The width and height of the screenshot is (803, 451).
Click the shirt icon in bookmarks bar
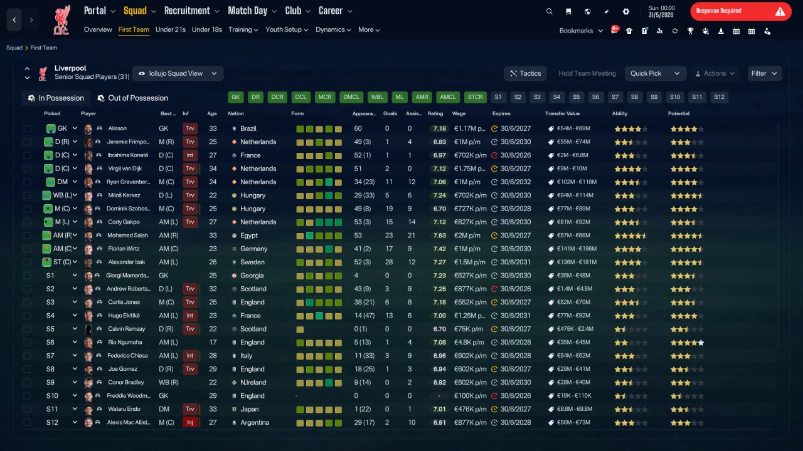[x=629, y=31]
